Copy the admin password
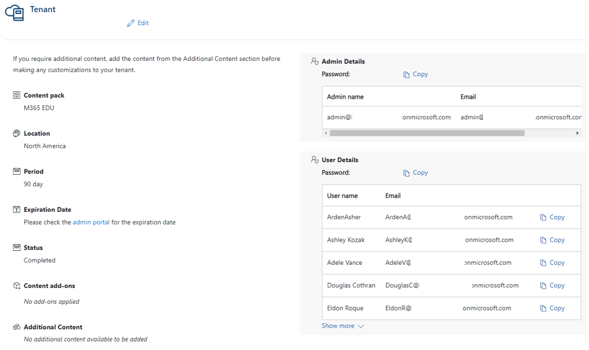589x350 pixels. pos(415,74)
